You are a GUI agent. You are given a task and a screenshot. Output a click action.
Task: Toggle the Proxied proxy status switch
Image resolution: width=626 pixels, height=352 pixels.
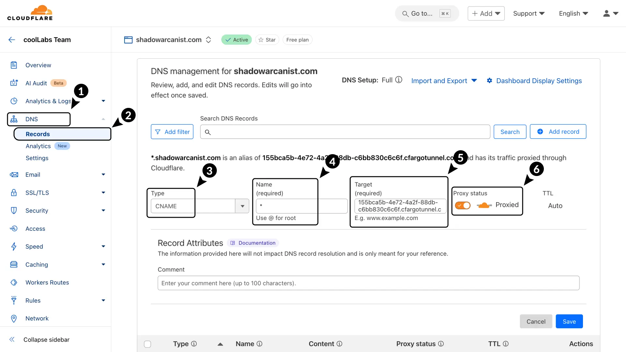tap(463, 205)
